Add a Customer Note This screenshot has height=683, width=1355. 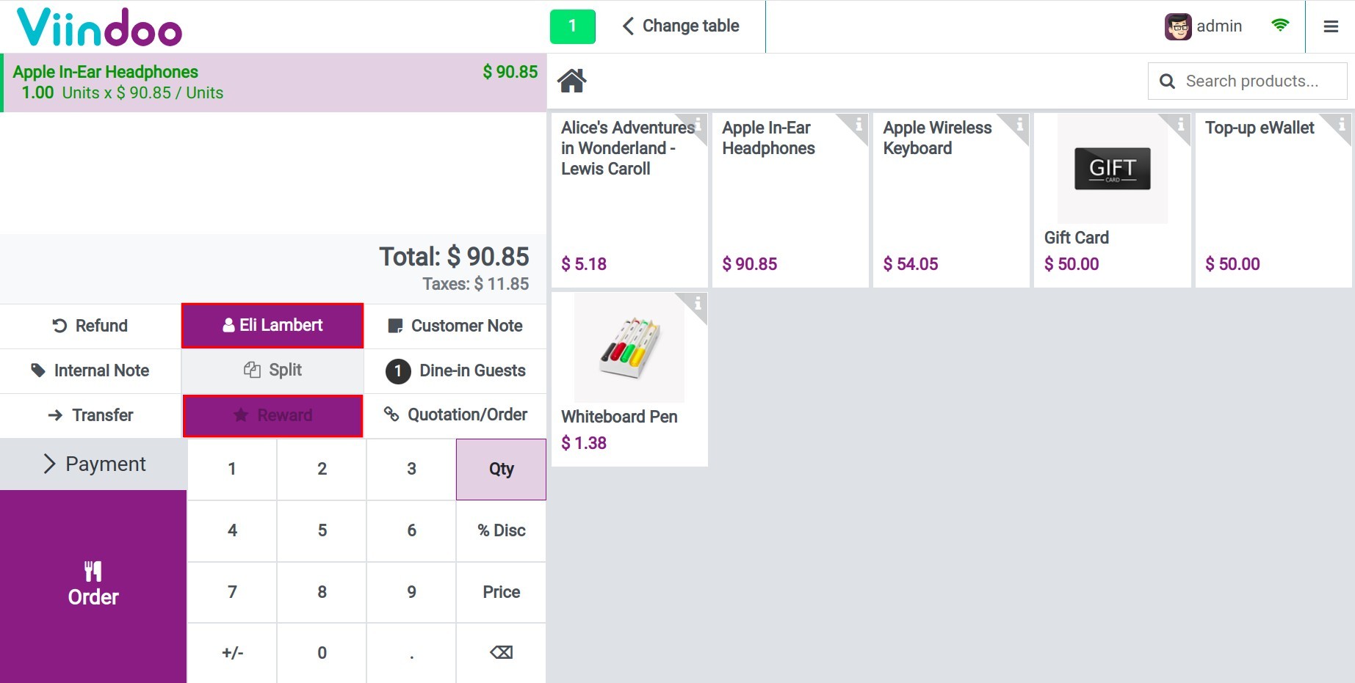tap(455, 326)
